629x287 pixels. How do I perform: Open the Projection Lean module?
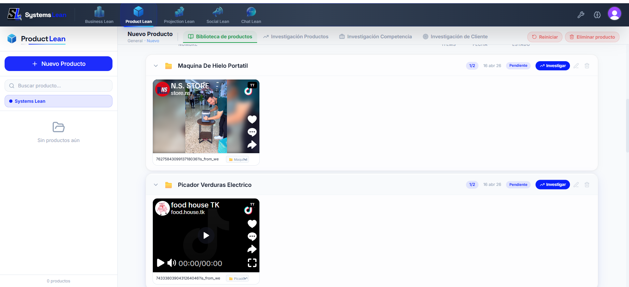tap(179, 15)
